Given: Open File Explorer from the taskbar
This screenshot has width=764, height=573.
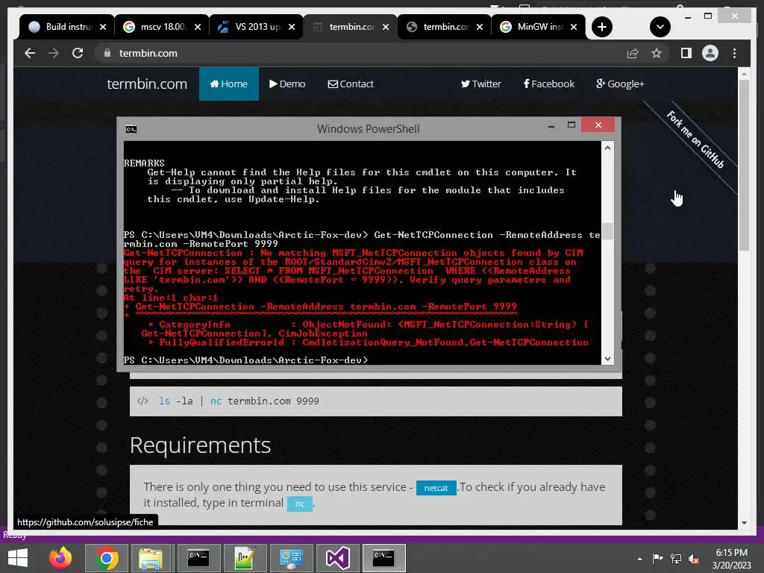Looking at the screenshot, I should point(150,558).
